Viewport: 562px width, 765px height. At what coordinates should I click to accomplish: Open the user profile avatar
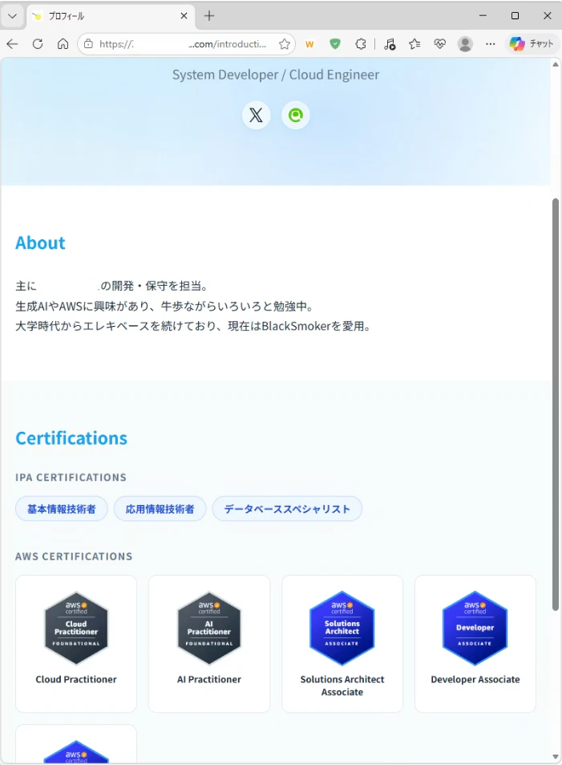click(465, 44)
